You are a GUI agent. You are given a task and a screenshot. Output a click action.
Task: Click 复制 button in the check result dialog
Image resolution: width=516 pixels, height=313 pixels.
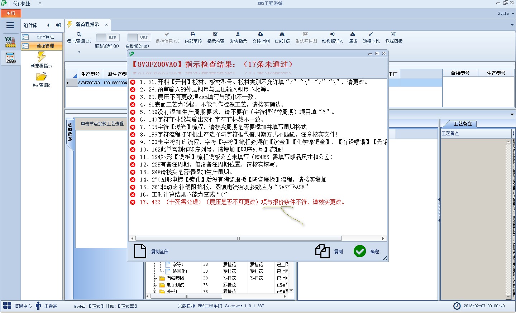[x=329, y=252]
